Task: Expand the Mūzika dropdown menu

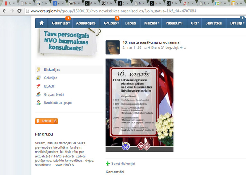Action: [x=151, y=23]
